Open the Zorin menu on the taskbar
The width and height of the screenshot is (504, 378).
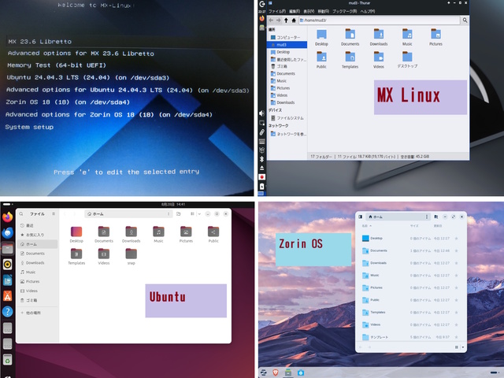264,372
